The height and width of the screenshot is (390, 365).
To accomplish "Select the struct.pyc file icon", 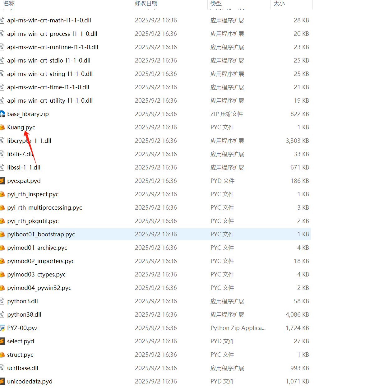I will click(2, 355).
